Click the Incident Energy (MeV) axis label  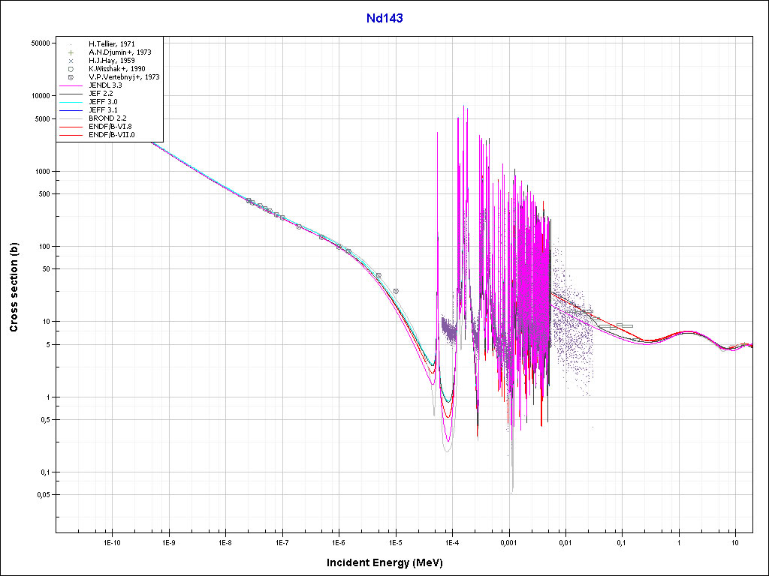coord(390,562)
